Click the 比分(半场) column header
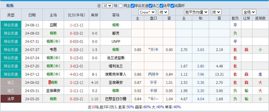269x112 pixels. [76, 15]
